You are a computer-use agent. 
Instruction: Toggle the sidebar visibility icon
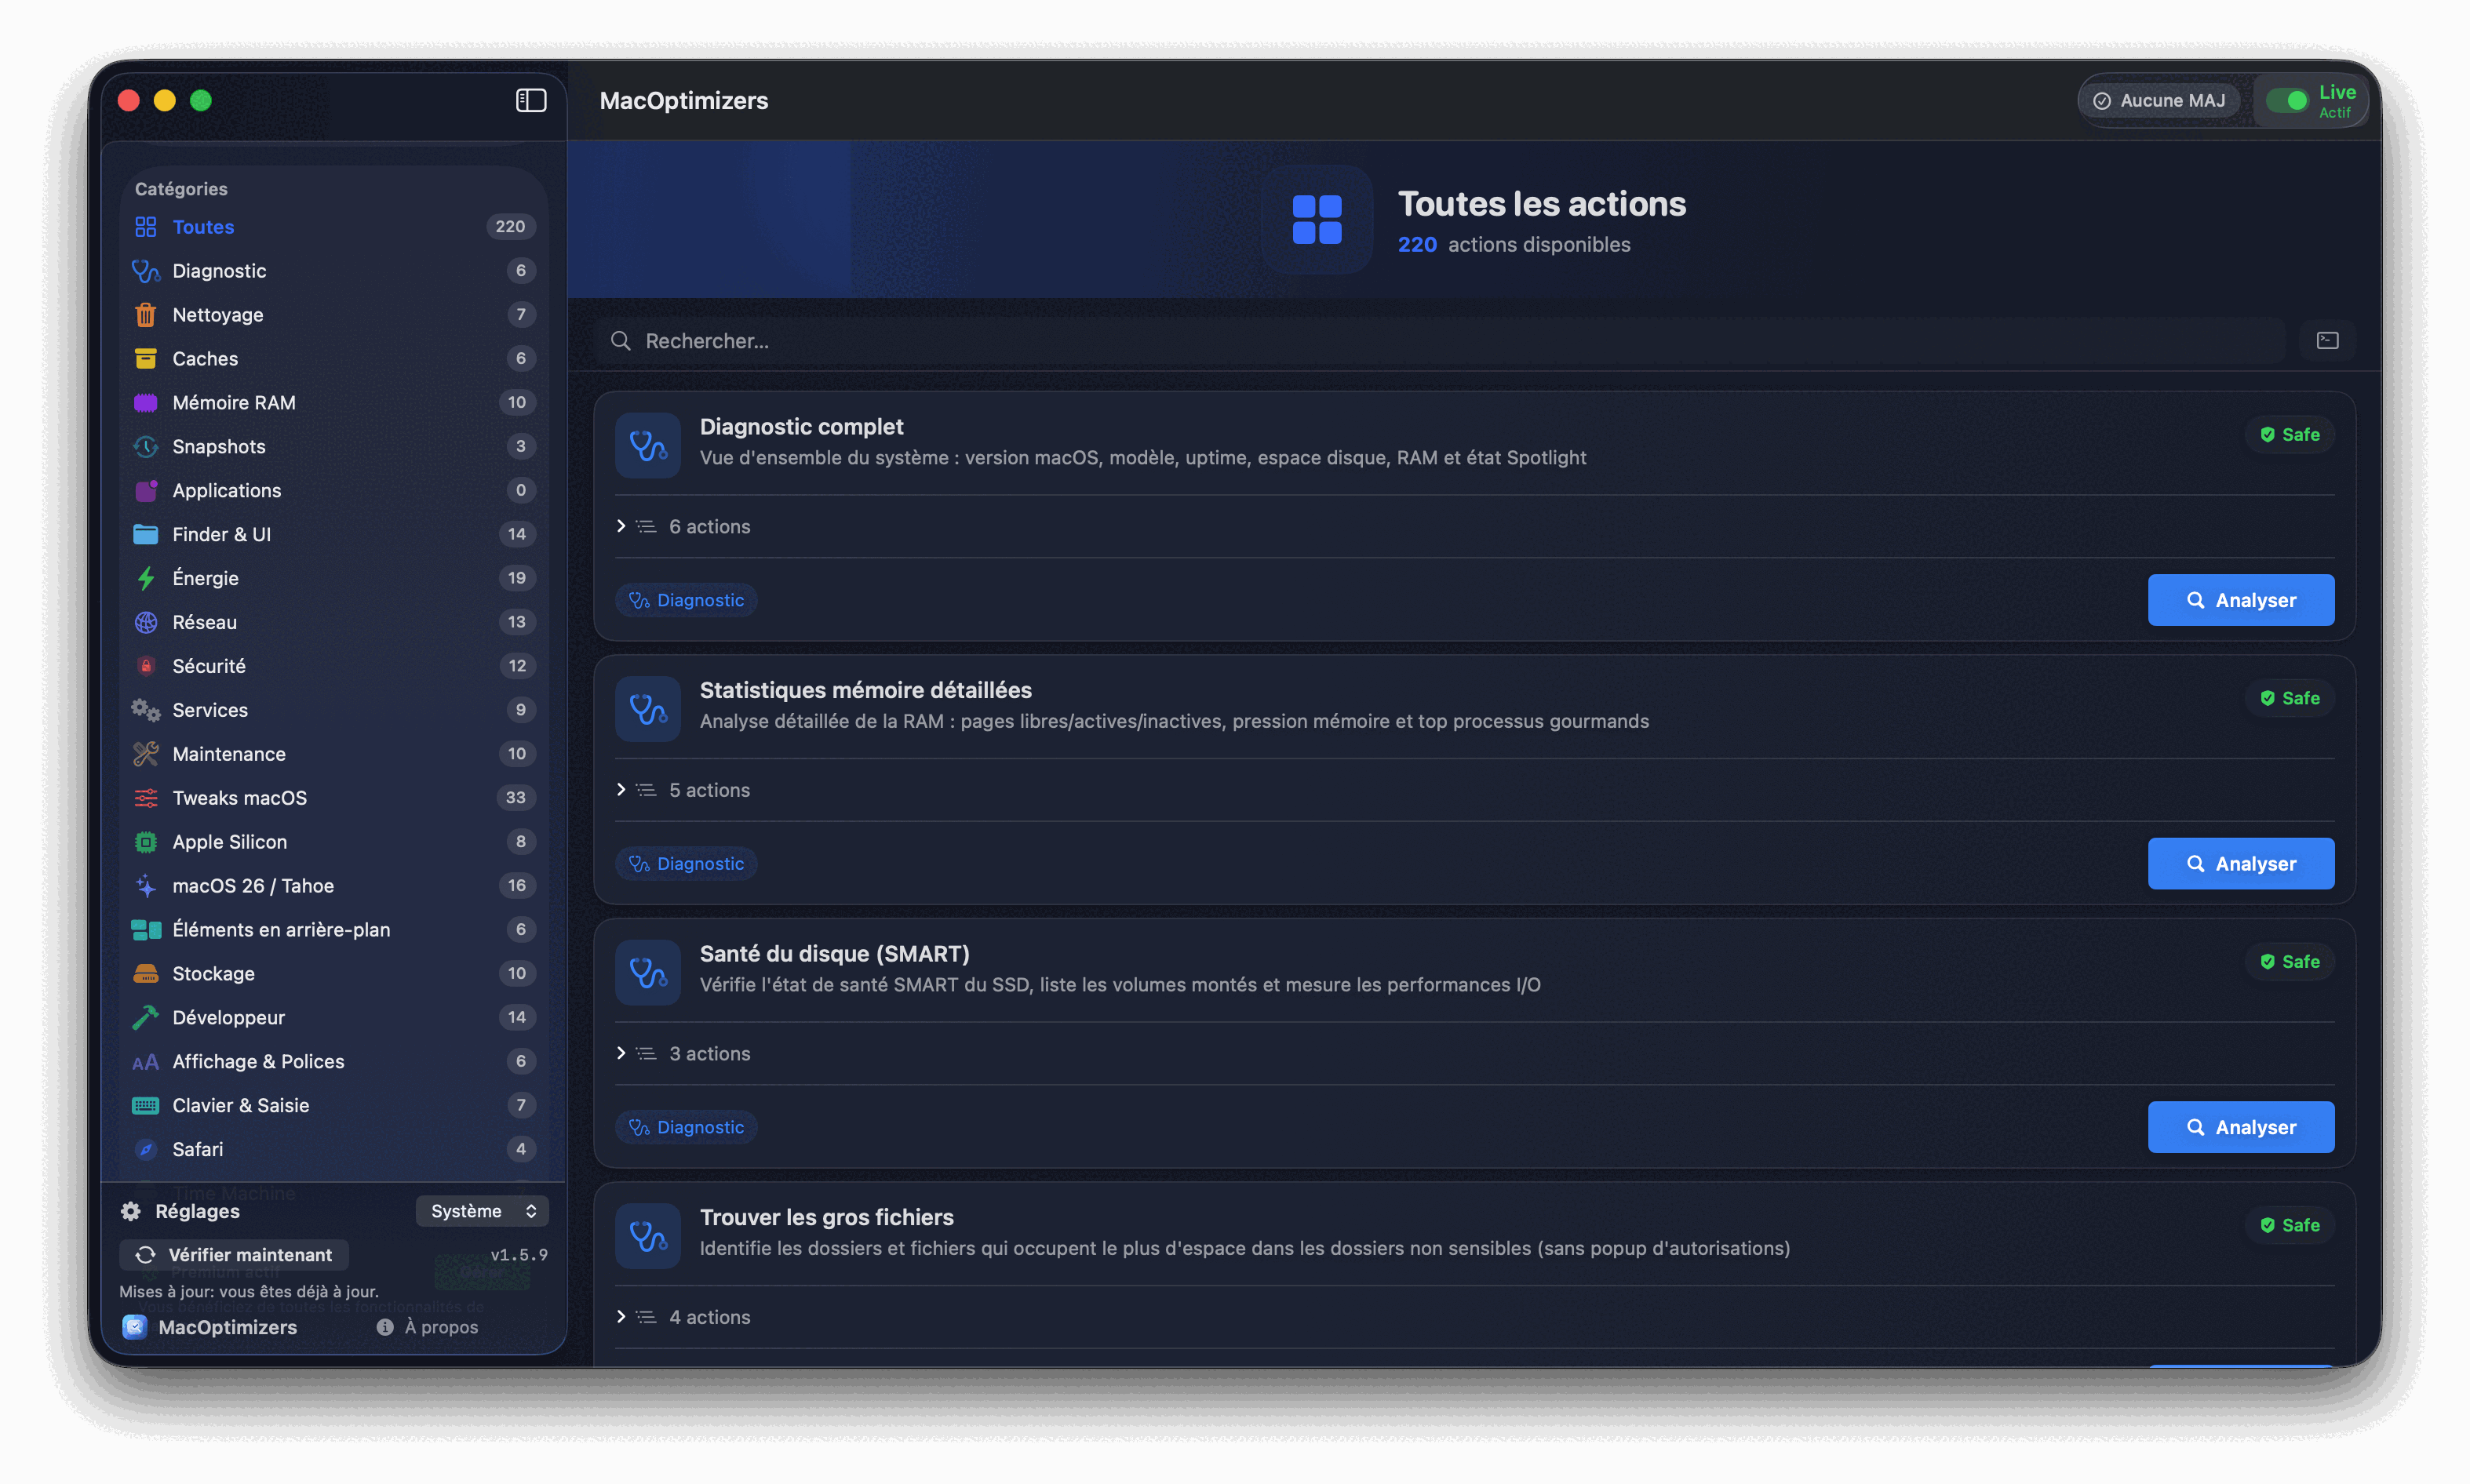pyautogui.click(x=530, y=100)
